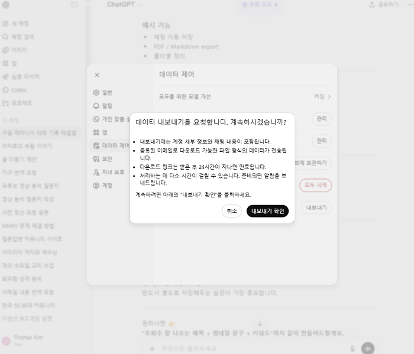Dismiss the 무료 오퍼 badge x
Screen dimensions: 414x354
click(276, 5)
